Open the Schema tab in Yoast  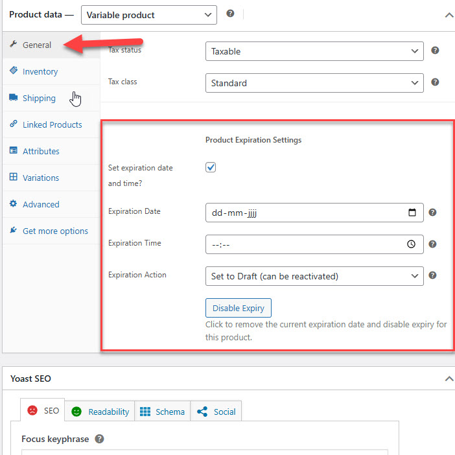pos(162,412)
